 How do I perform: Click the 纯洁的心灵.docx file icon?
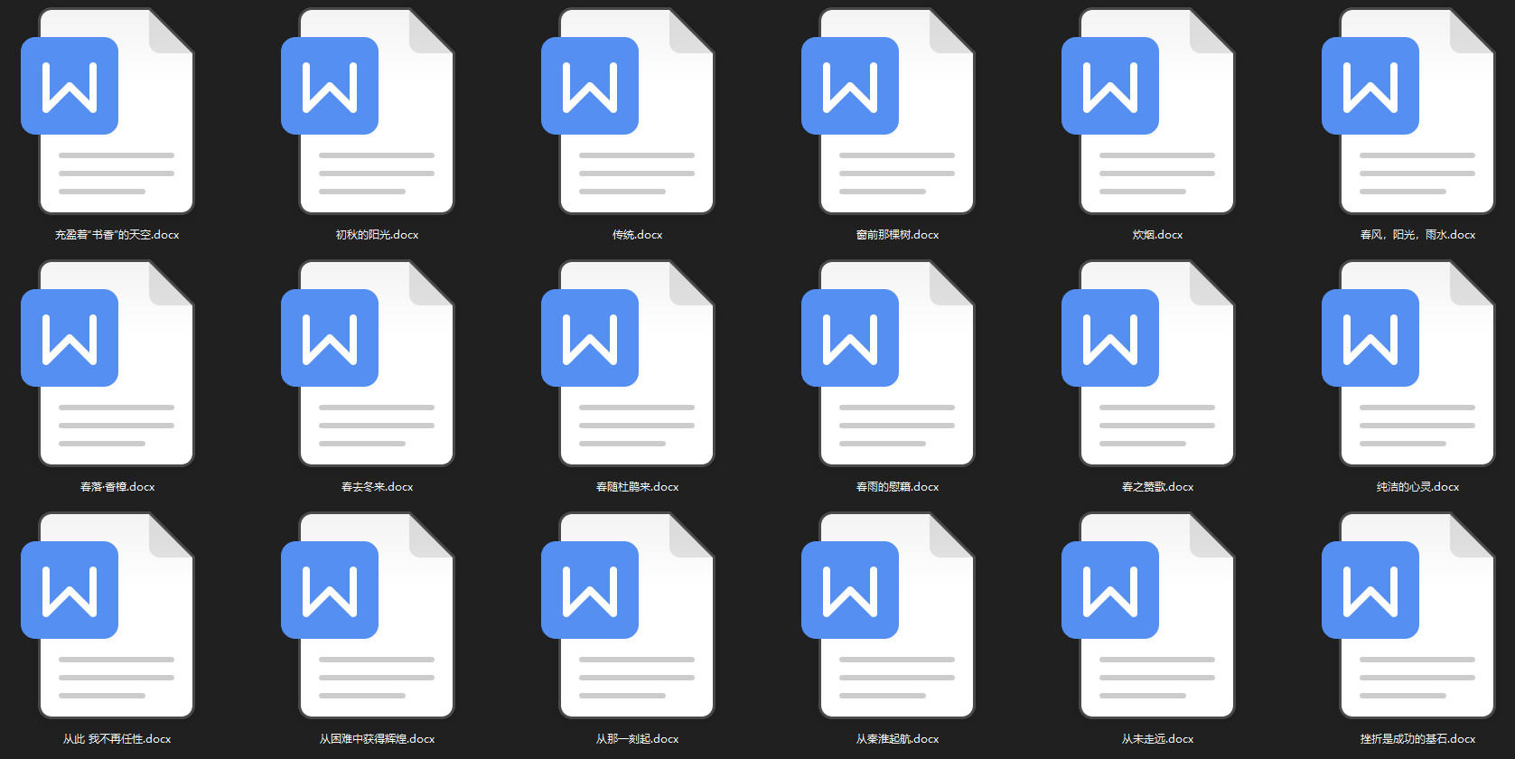tap(1408, 363)
